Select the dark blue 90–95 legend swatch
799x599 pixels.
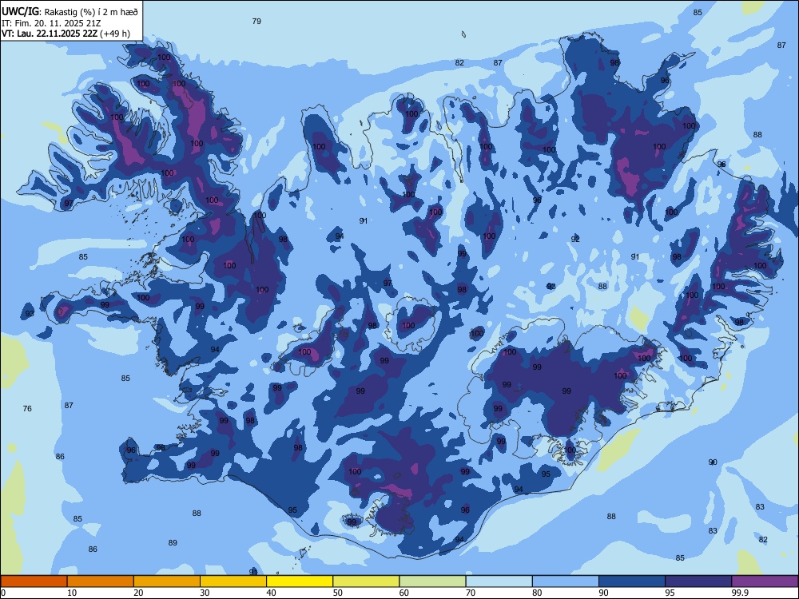[632, 581]
